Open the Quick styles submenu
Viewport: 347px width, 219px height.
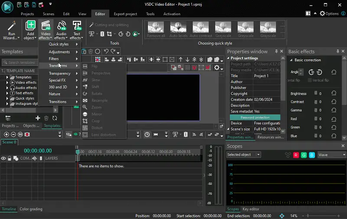[60, 44]
